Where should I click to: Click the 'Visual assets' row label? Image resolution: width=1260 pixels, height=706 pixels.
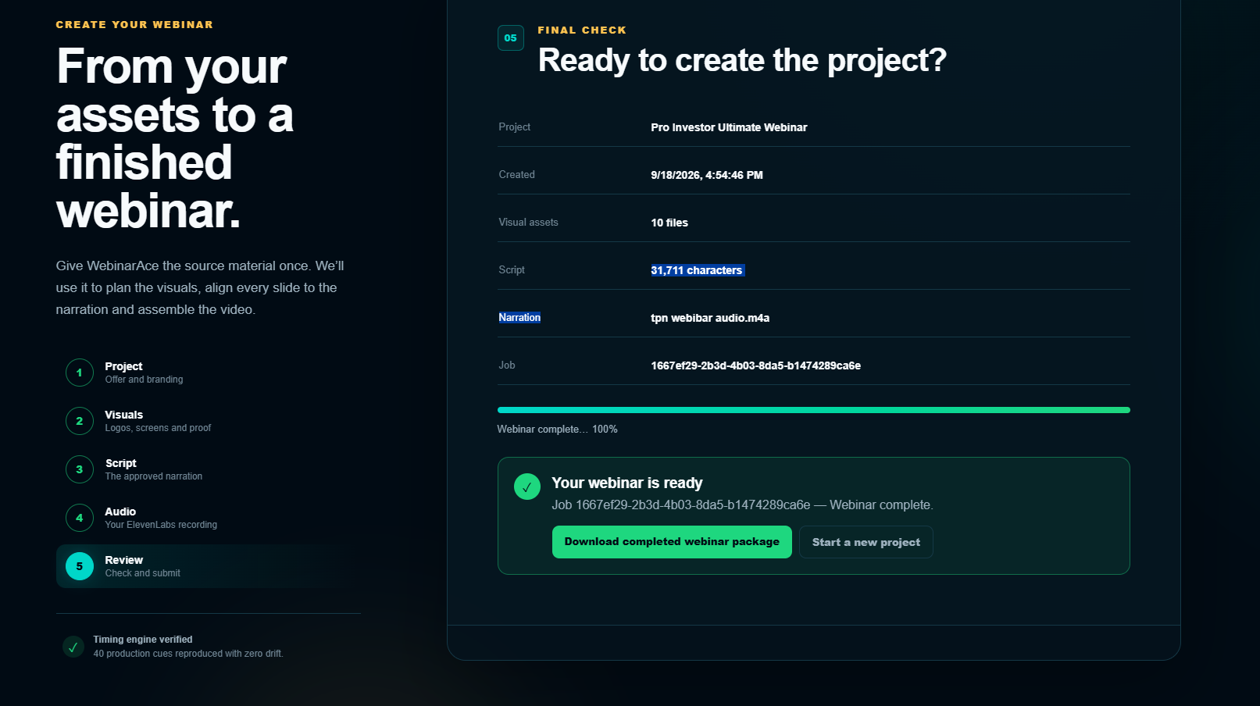point(528,223)
